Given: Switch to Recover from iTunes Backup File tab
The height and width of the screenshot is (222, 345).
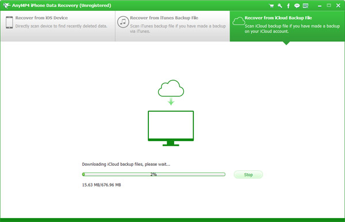Looking at the screenshot, I should [172, 26].
